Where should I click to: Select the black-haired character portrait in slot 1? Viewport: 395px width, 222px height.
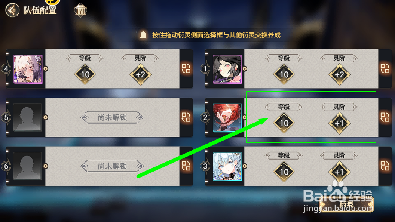point(227,69)
